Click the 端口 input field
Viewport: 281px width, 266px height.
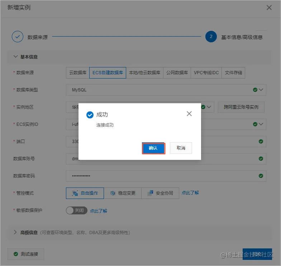(x=166, y=142)
